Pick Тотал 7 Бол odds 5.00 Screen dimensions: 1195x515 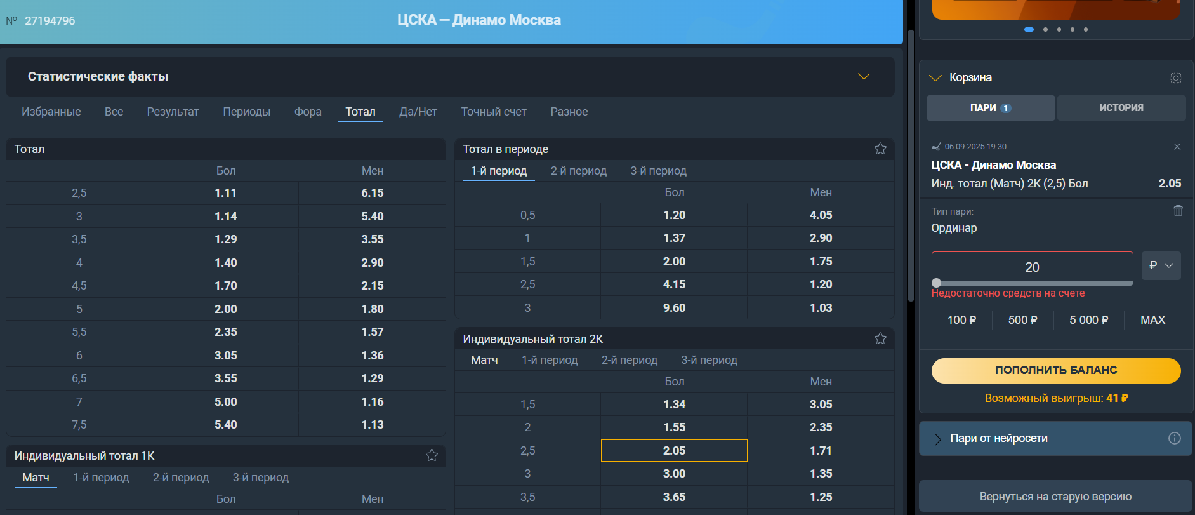pos(225,402)
